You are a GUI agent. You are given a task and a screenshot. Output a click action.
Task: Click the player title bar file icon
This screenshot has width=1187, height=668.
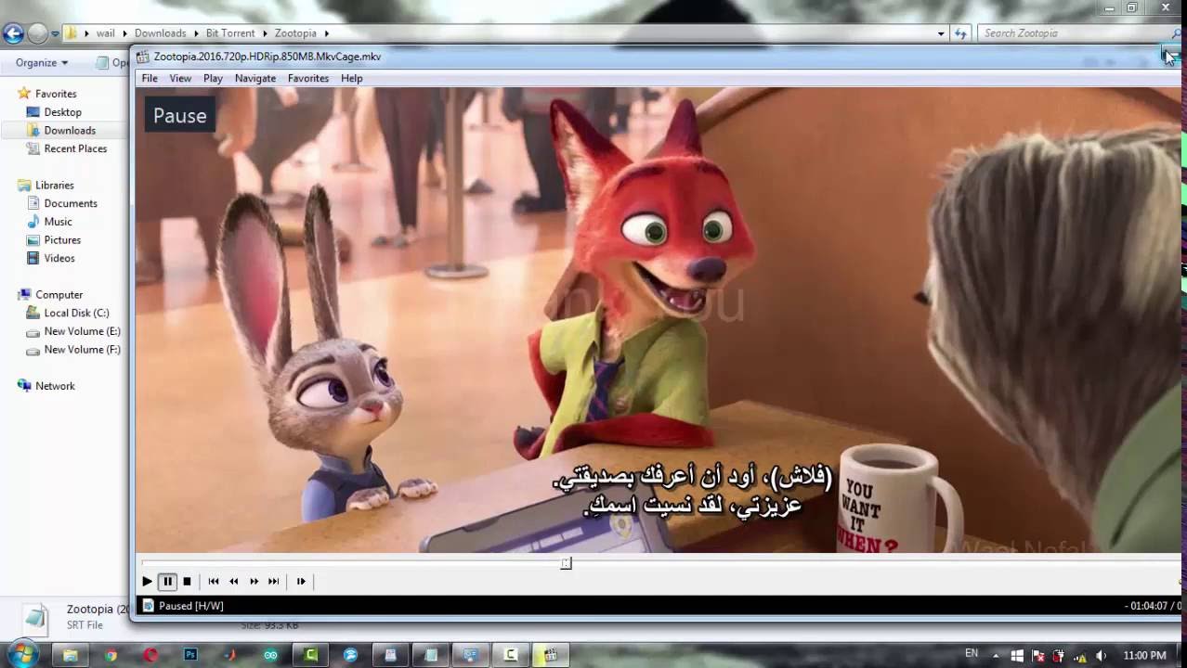(x=143, y=57)
